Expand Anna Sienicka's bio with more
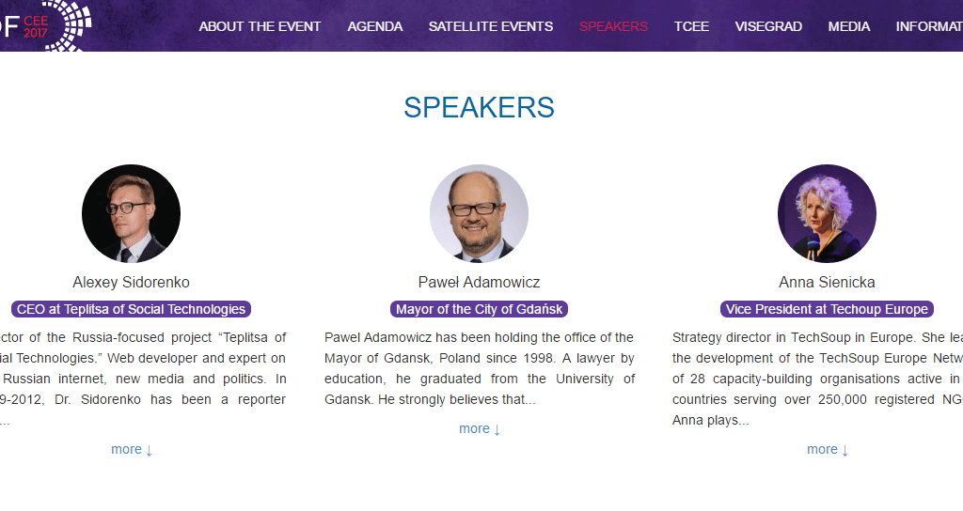 tap(828, 449)
